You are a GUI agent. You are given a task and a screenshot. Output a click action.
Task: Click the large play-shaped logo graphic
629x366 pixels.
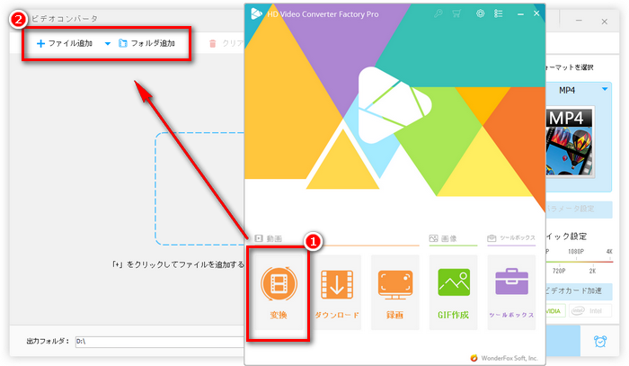click(395, 104)
